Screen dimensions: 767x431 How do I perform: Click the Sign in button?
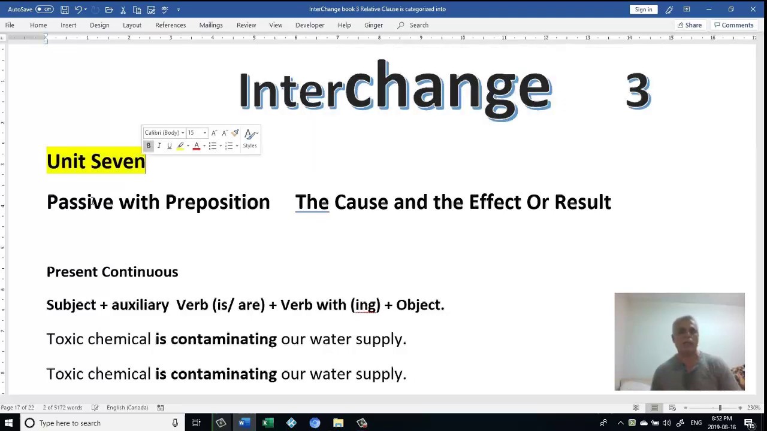pos(644,9)
